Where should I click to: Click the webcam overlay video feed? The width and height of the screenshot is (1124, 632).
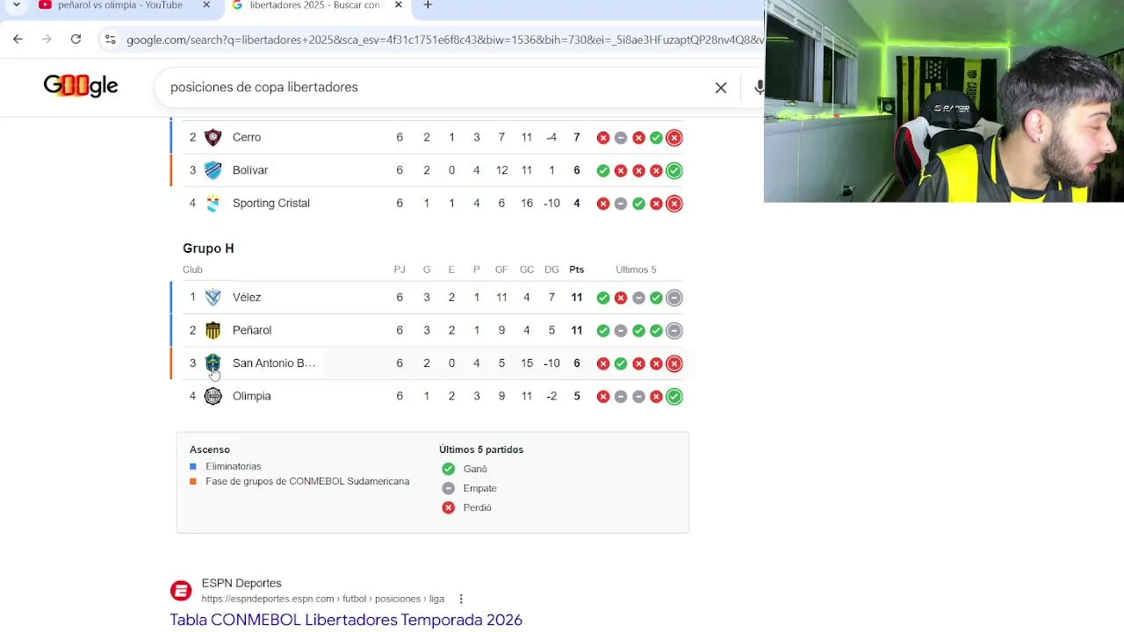click(944, 101)
